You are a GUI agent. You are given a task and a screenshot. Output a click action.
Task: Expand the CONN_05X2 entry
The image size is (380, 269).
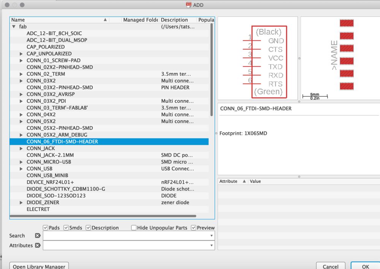pyautogui.click(x=21, y=122)
